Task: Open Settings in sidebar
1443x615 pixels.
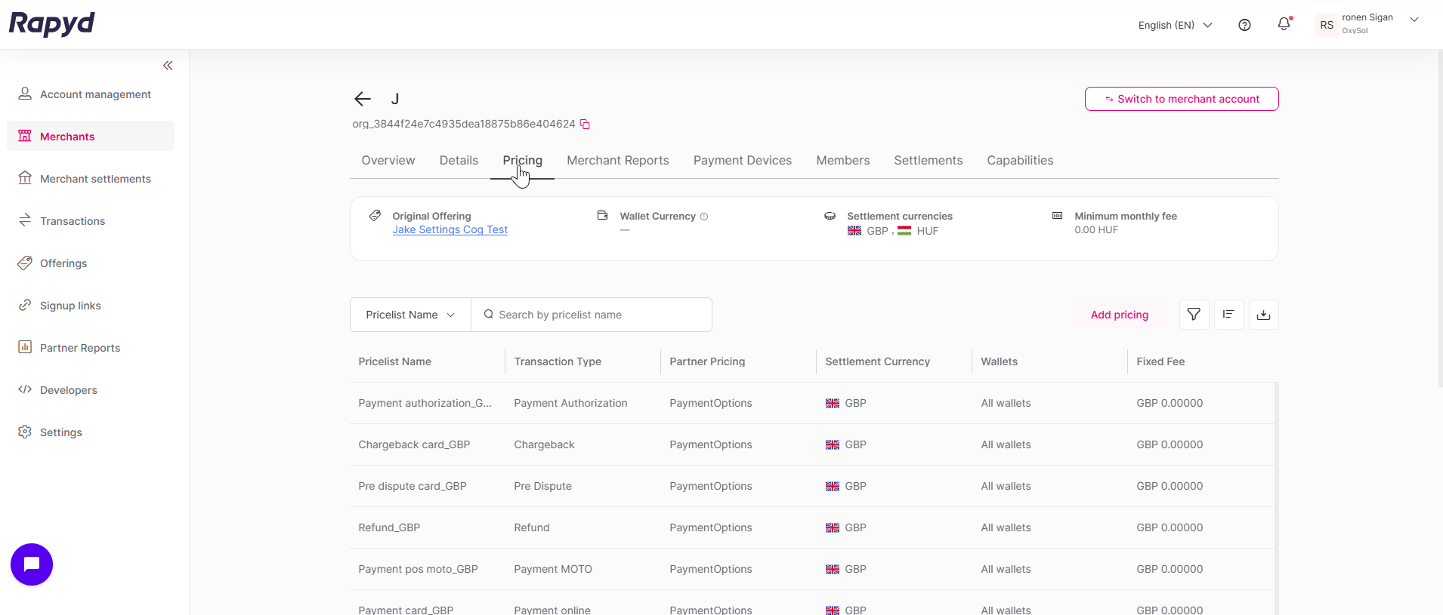Action: click(x=91, y=432)
